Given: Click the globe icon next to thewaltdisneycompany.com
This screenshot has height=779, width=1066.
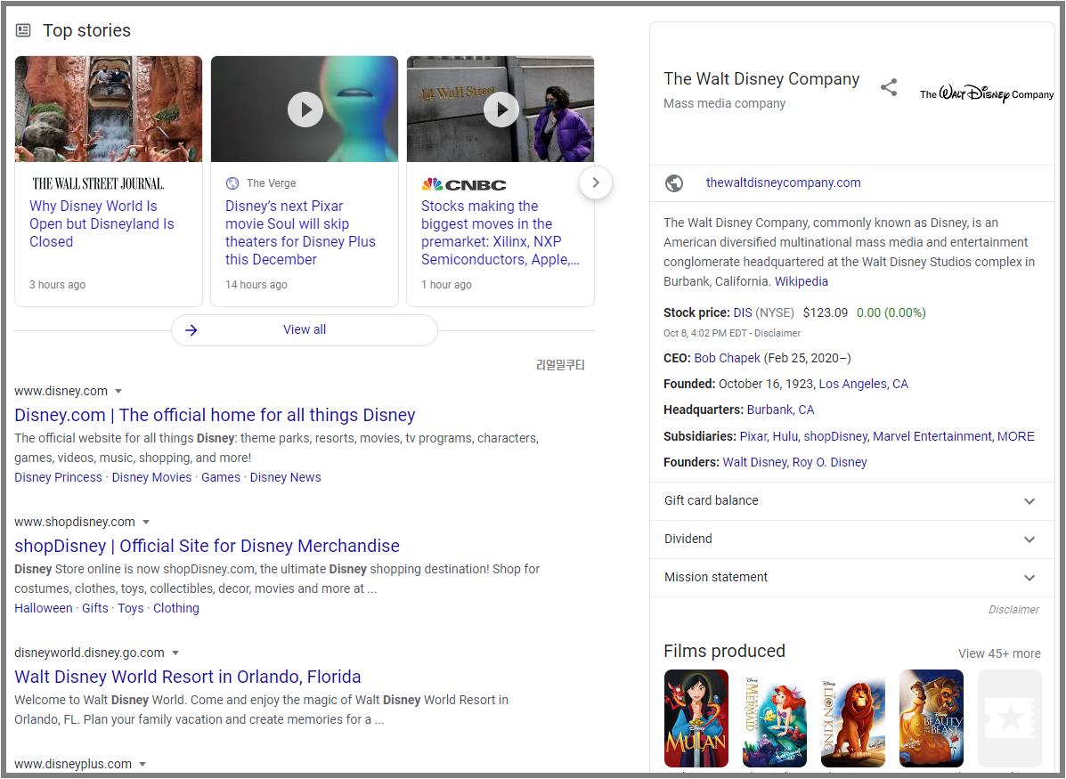Looking at the screenshot, I should (x=674, y=183).
